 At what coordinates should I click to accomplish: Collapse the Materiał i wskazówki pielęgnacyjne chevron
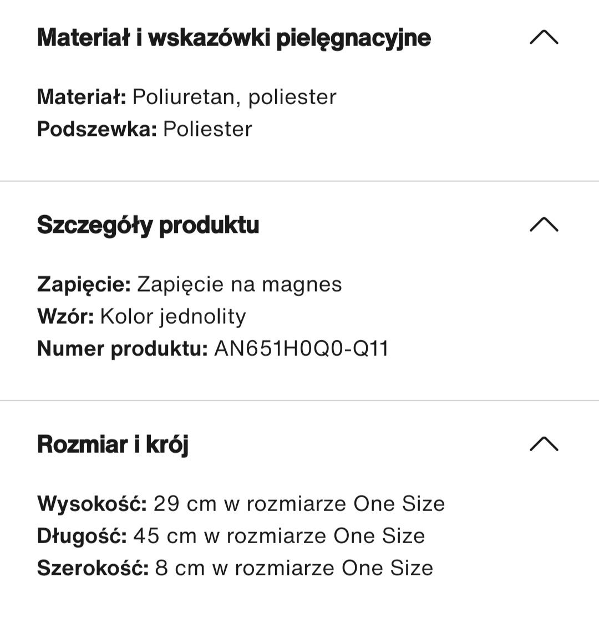tap(544, 38)
